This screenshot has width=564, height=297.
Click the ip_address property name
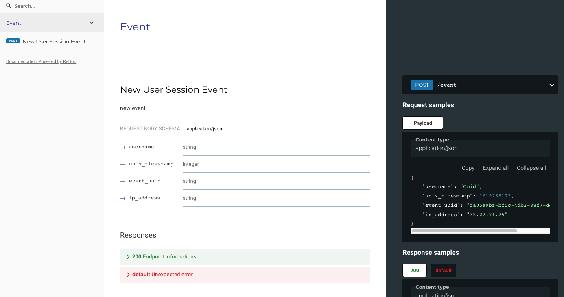coord(144,198)
